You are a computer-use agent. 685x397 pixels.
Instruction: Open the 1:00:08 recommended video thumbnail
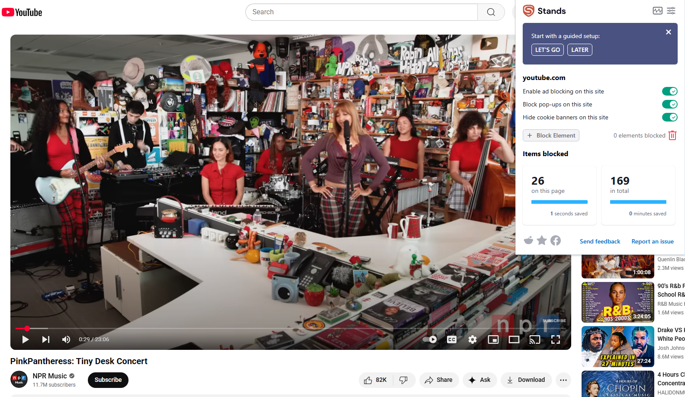(x=618, y=266)
